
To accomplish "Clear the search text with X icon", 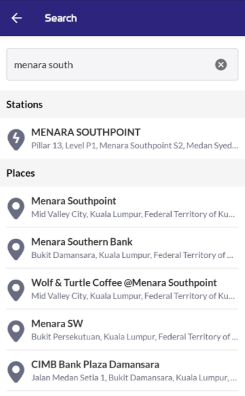I will (221, 65).
